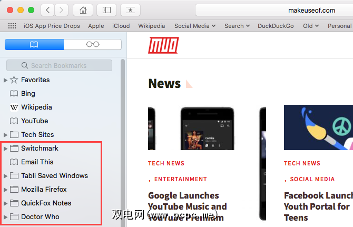353x227 pixels.
Task: Click the News section heading
Action: click(164, 83)
